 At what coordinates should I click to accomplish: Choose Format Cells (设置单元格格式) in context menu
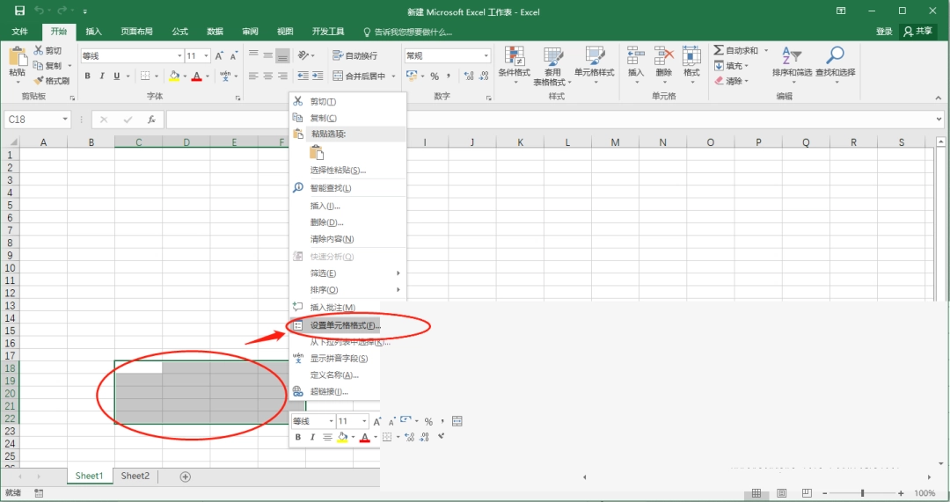[346, 325]
